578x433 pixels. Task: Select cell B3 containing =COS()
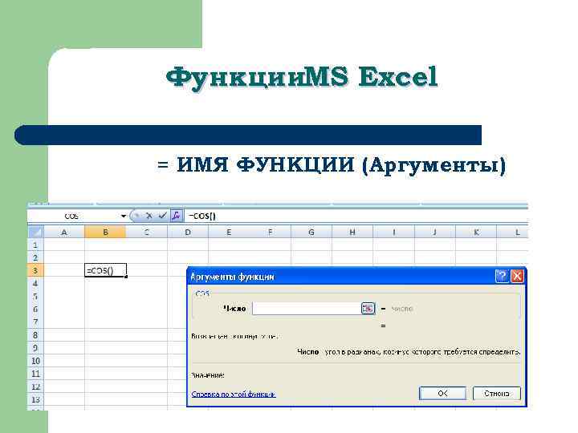pyautogui.click(x=105, y=271)
